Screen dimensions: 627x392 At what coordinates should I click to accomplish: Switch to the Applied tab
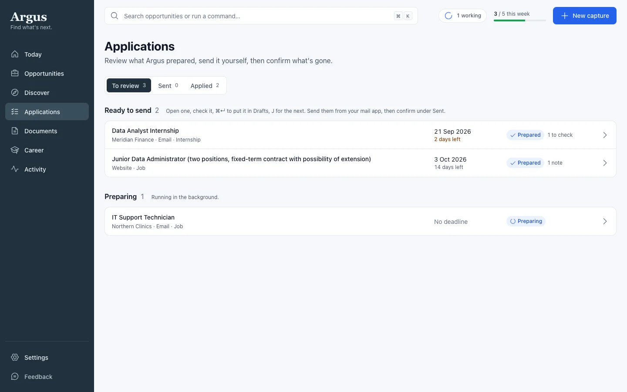click(x=205, y=85)
